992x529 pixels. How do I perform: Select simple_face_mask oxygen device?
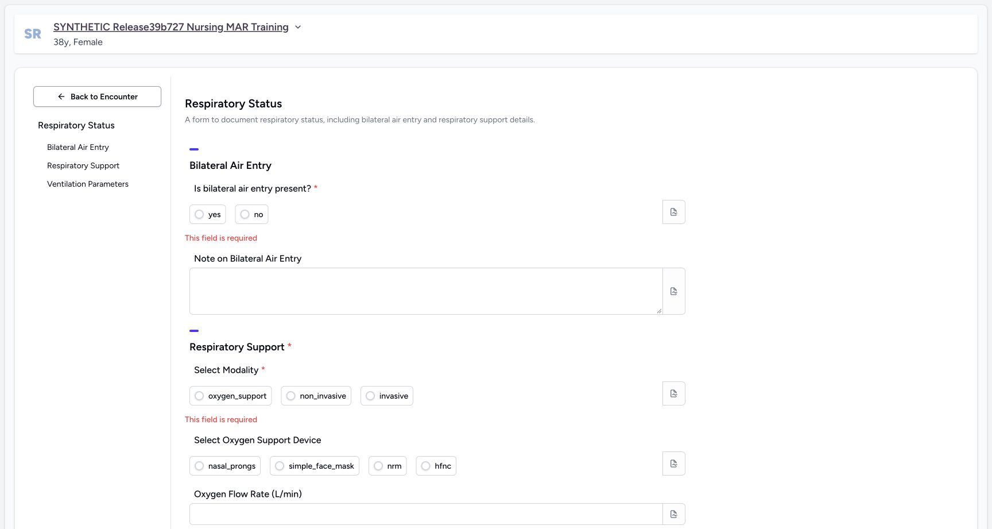[315, 466]
